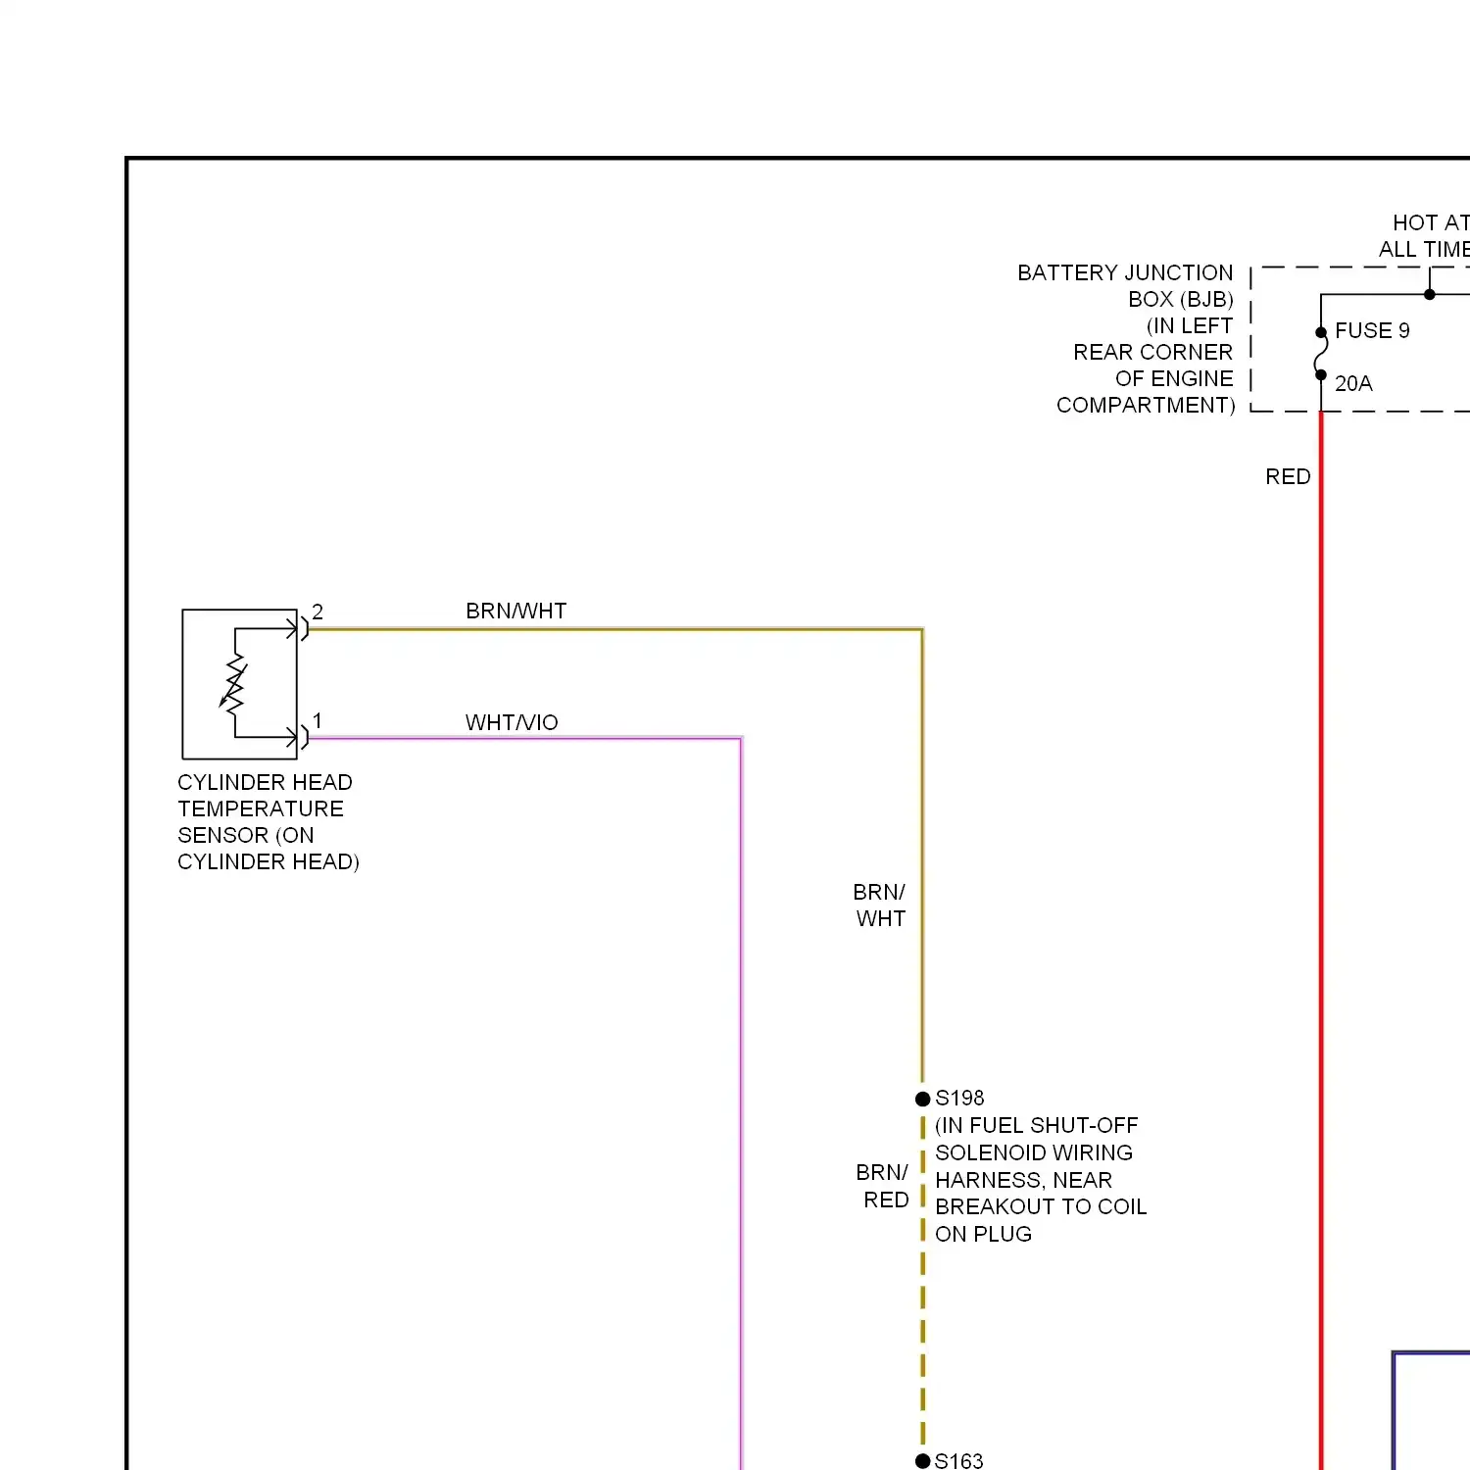This screenshot has width=1470, height=1470.
Task: Click the 20A fuse rating text
Action: pos(1353,383)
